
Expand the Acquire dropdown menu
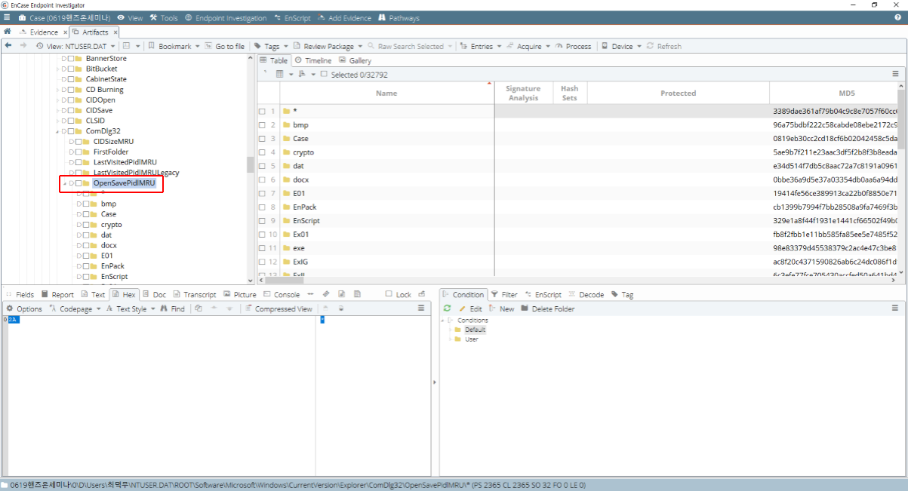[547, 46]
